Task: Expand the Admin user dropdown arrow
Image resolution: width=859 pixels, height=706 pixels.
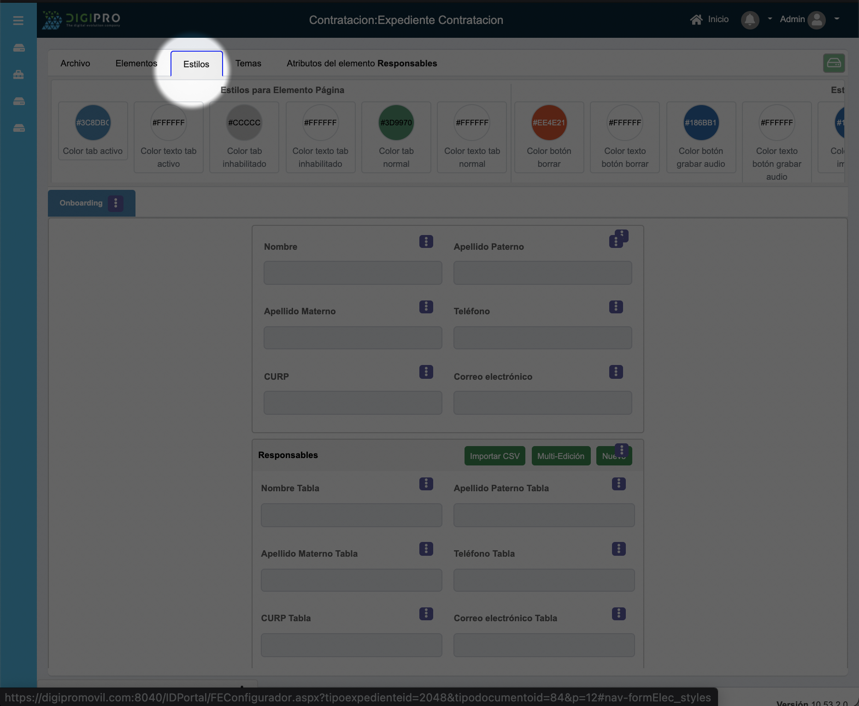Action: [x=837, y=19]
